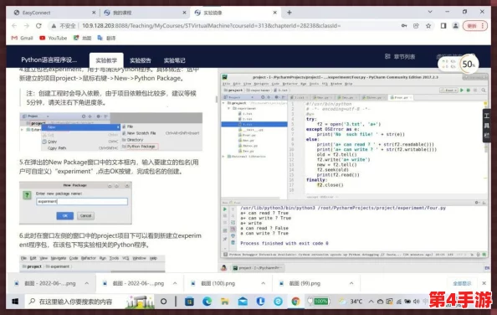Switch to the Four.py editor tab
Image resolution: width=497 pixels, height=315 pixels.
coord(400,97)
